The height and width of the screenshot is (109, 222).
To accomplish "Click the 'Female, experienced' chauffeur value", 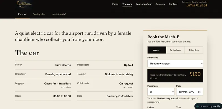I will pyautogui.click(x=58, y=74).
